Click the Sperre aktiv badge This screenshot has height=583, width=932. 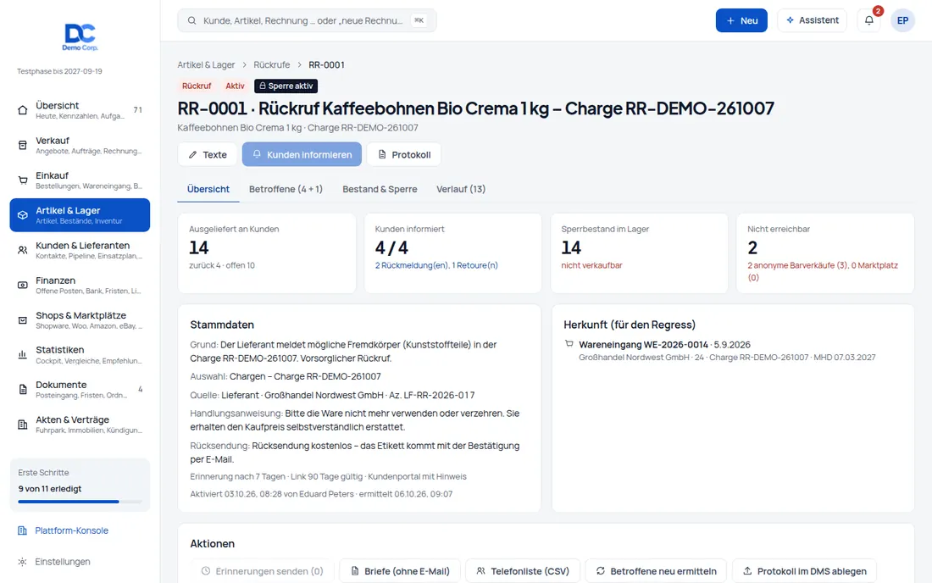click(286, 86)
